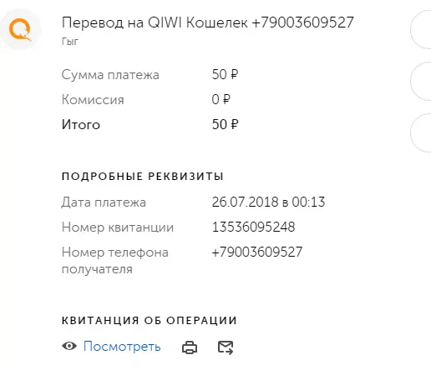Click the Номер квитанции label

118,227
